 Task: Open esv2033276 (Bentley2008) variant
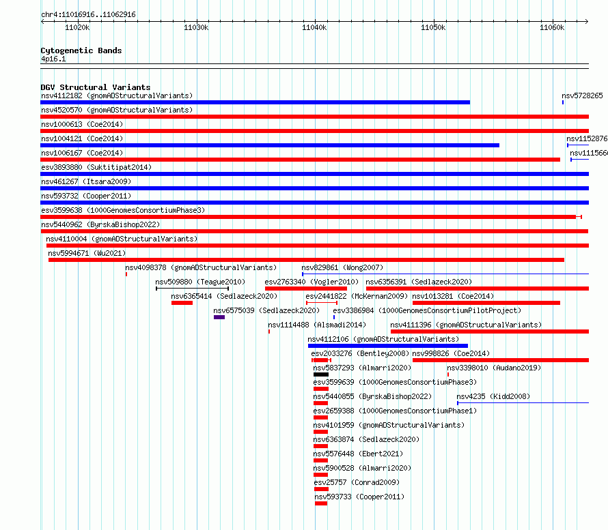click(x=360, y=353)
